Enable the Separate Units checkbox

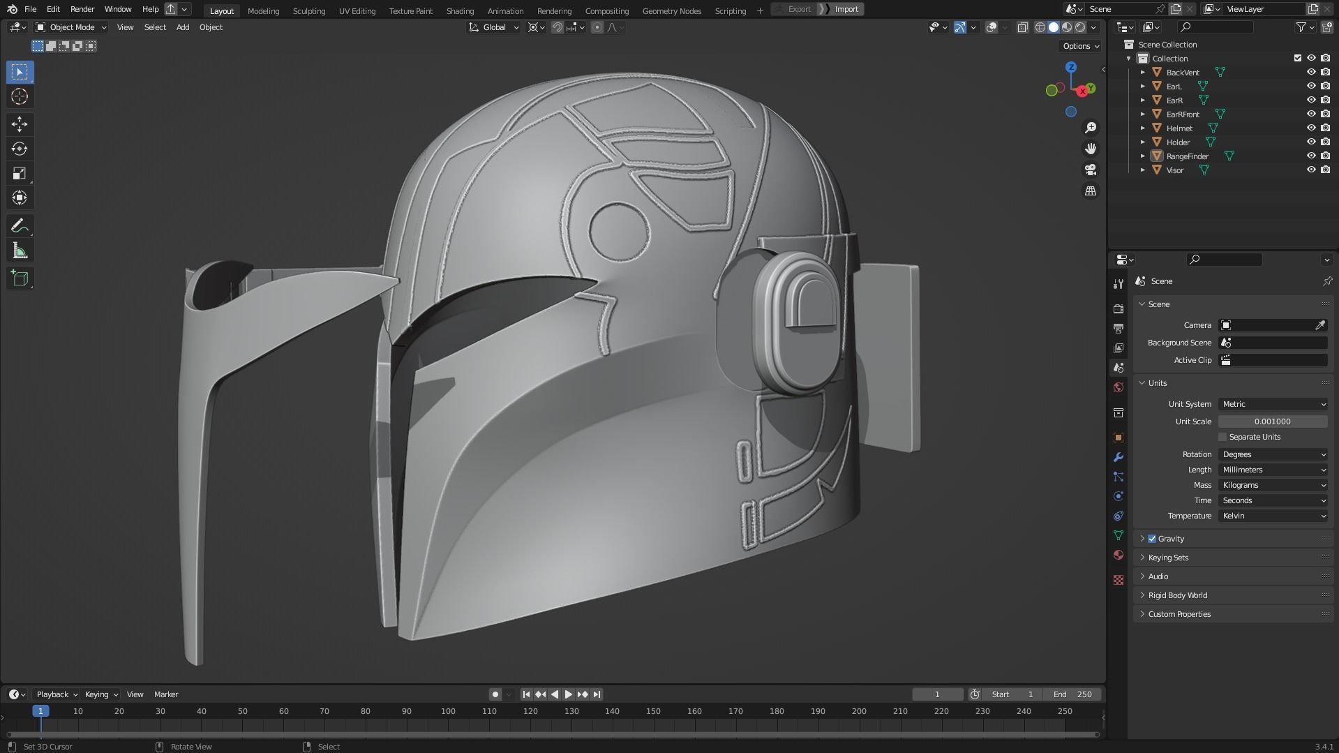pyautogui.click(x=1222, y=437)
